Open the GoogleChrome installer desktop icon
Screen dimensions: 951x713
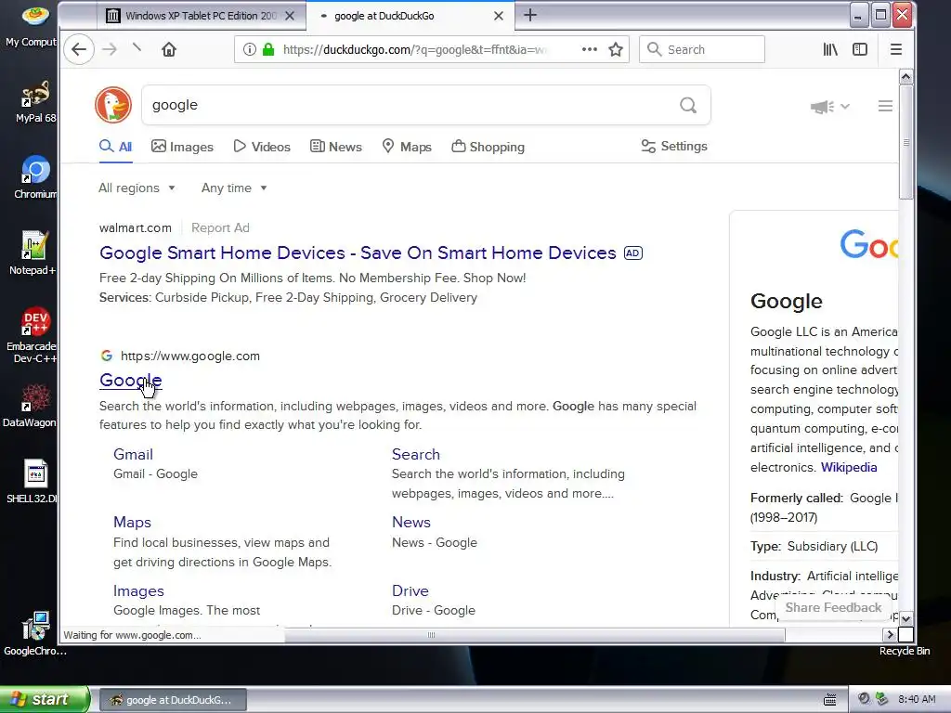pyautogui.click(x=35, y=633)
